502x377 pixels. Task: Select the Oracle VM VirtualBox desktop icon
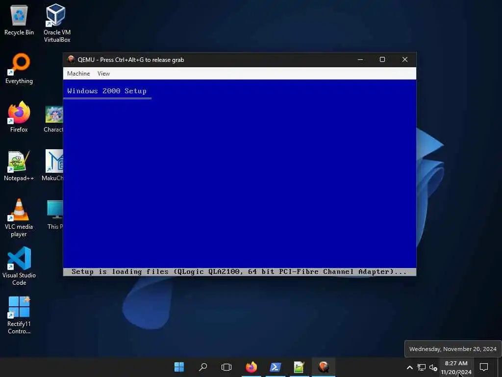(x=57, y=23)
